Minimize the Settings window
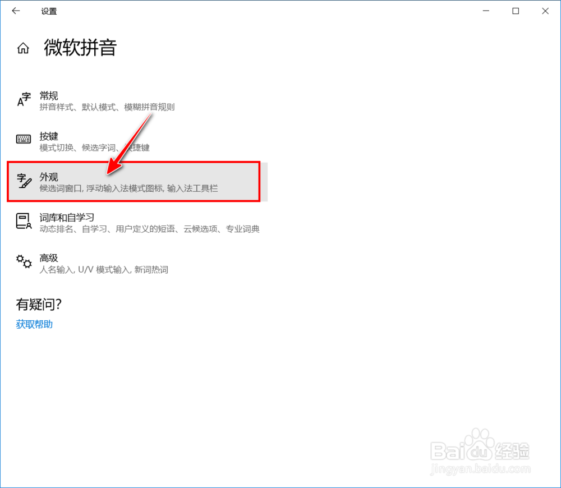Screen dimensions: 561x488 [x=486, y=11]
